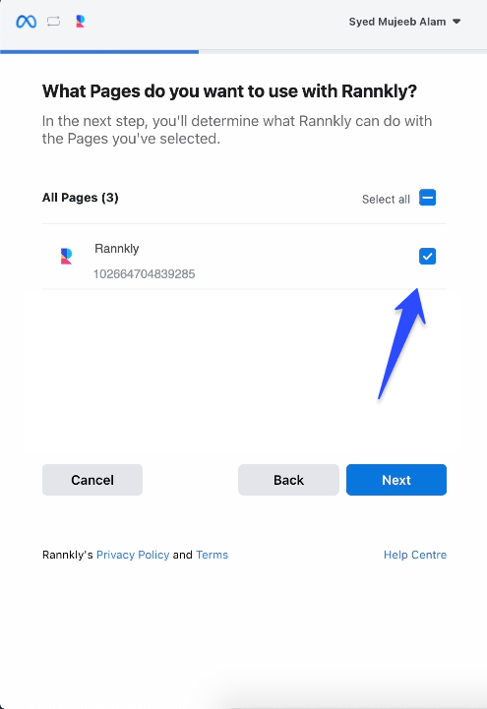Click the blue annotation arrow
Image resolution: width=487 pixels, height=709 pixels.
[402, 343]
